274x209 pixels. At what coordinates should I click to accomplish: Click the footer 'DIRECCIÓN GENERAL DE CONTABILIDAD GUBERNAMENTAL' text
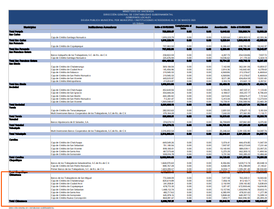pos(32,208)
